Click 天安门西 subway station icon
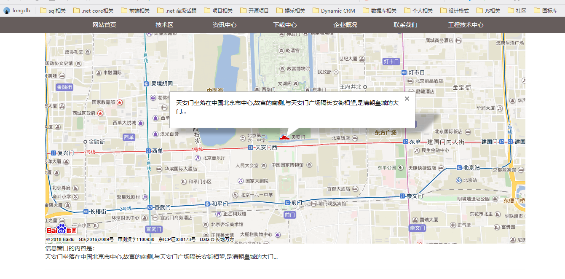Viewport: 565px width, 279px height. [x=251, y=148]
